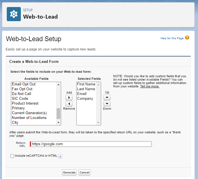198x179 pixels.
Task: Click the Cancel button
Action: pyautogui.click(x=84, y=173)
